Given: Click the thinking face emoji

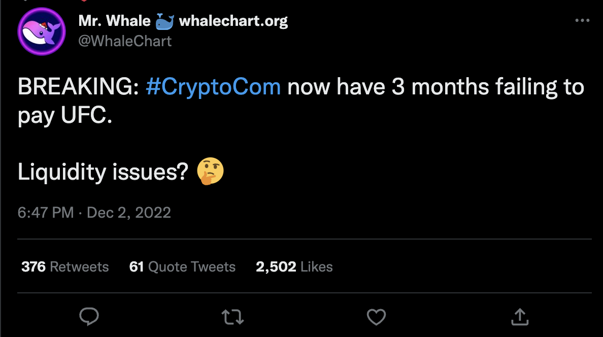Looking at the screenshot, I should point(210,171).
